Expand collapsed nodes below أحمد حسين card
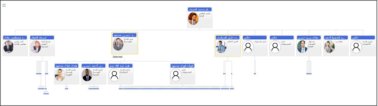This screenshot has width=378, height=106. point(94,89)
